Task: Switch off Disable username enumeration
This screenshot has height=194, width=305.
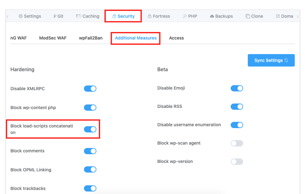Action: pyautogui.click(x=237, y=125)
